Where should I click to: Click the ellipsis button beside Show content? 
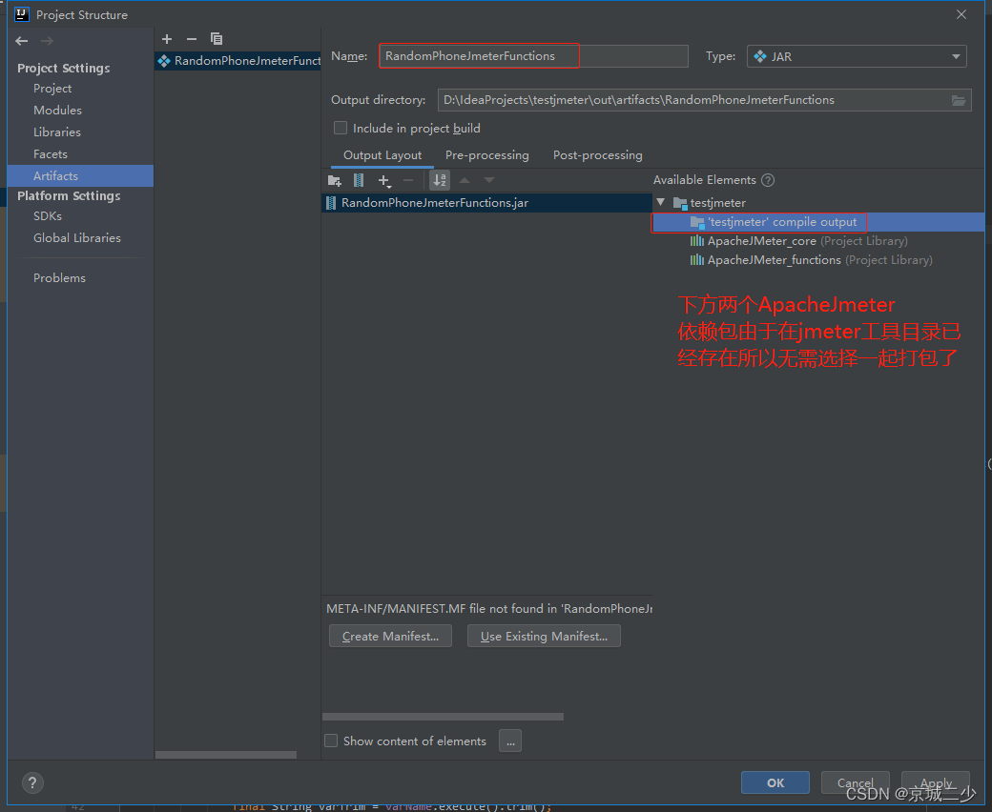click(x=510, y=741)
